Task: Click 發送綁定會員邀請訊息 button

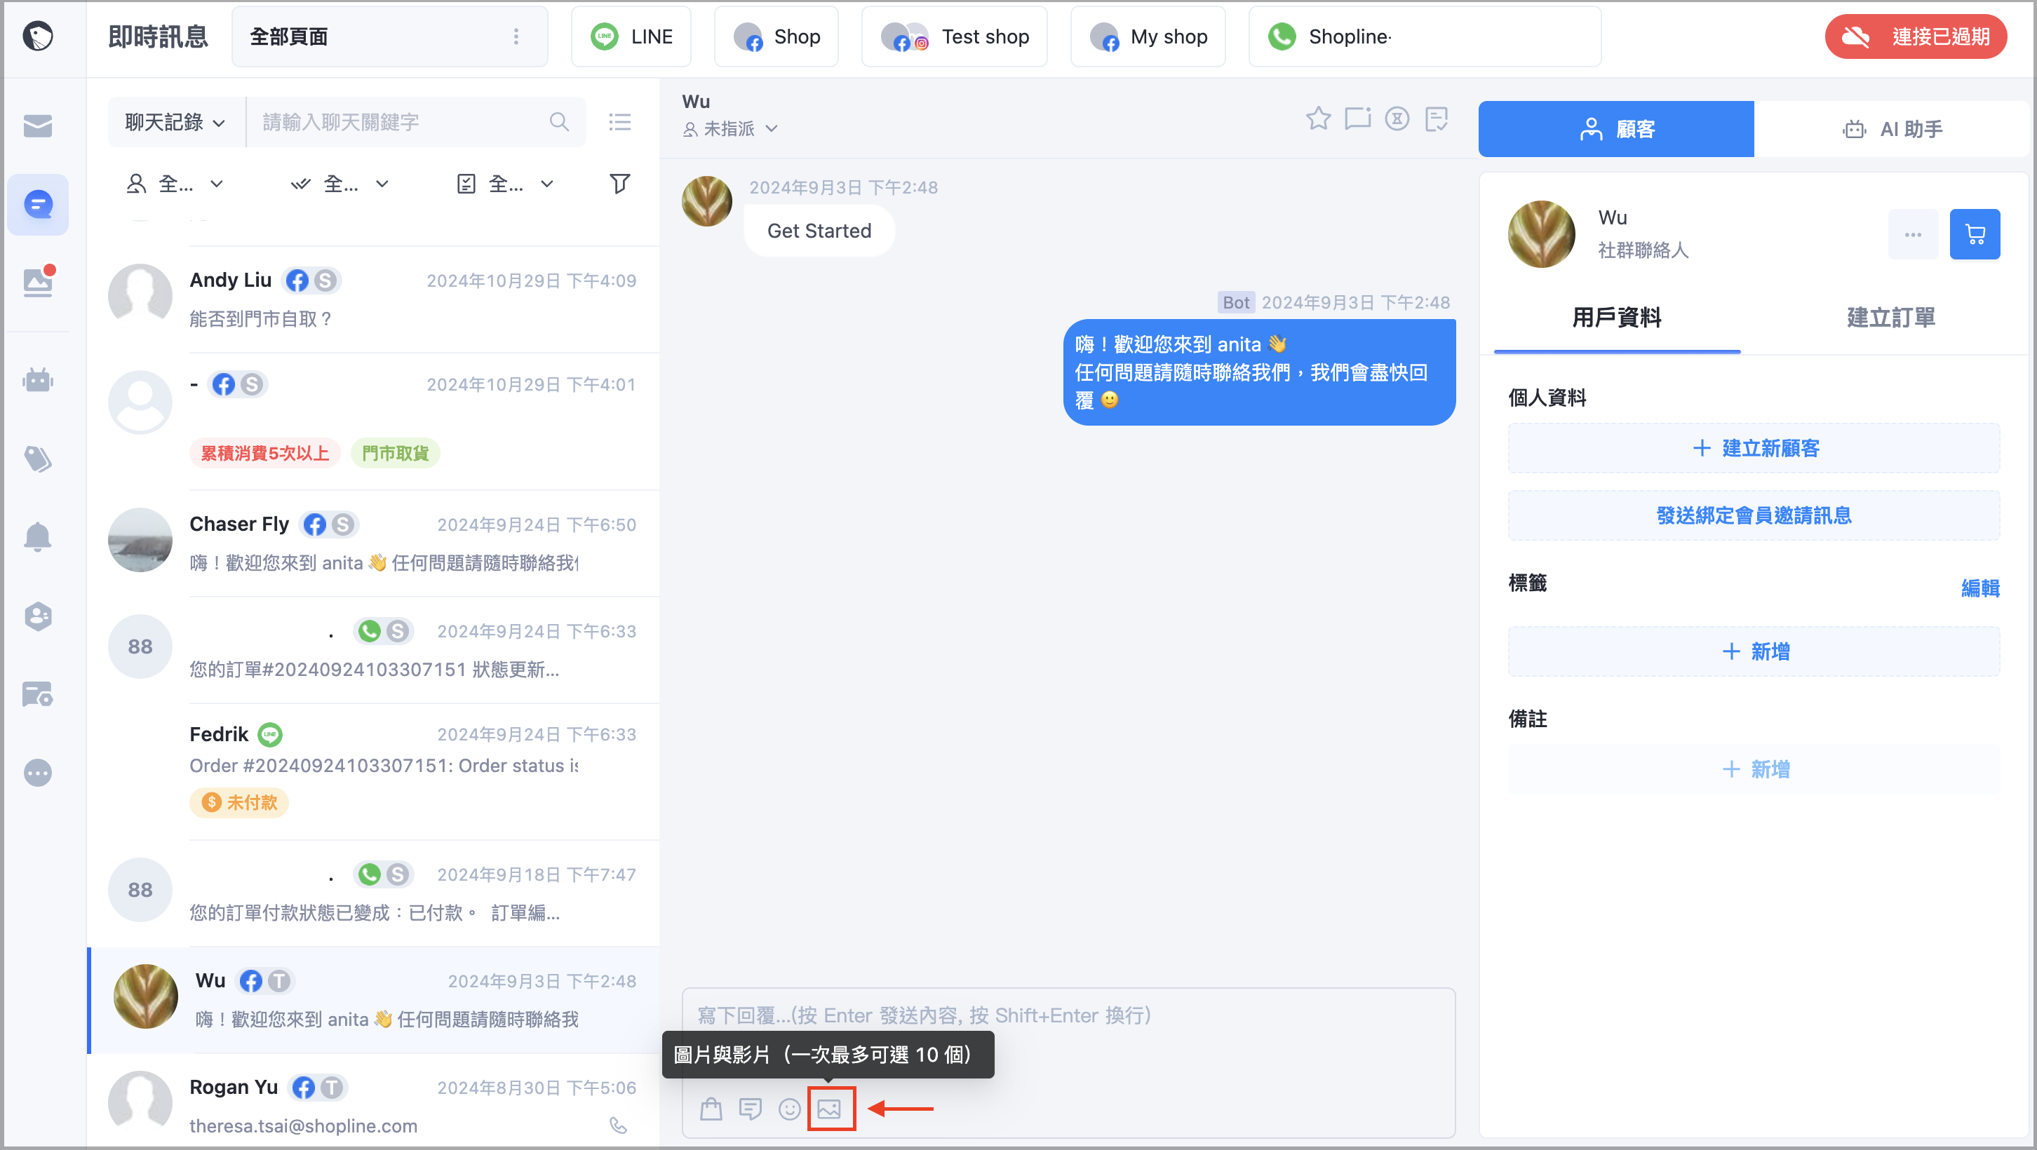Action: (1754, 515)
